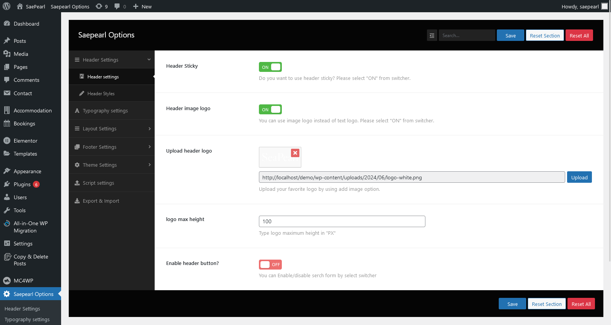Screen dimensions: 611x325
Task: Toggle the Header Sticky switch
Action: coord(270,67)
